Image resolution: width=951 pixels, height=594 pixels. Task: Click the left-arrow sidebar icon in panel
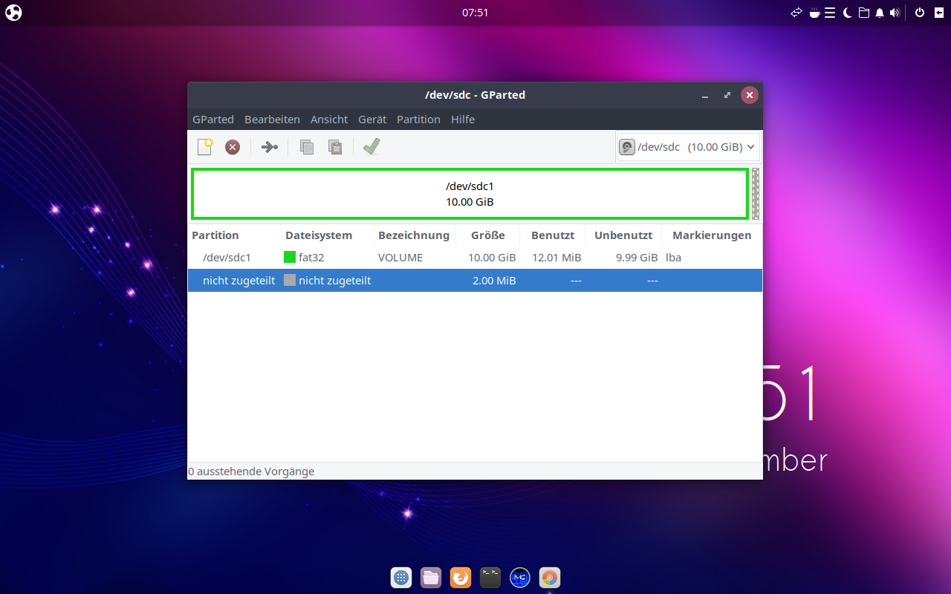point(940,13)
